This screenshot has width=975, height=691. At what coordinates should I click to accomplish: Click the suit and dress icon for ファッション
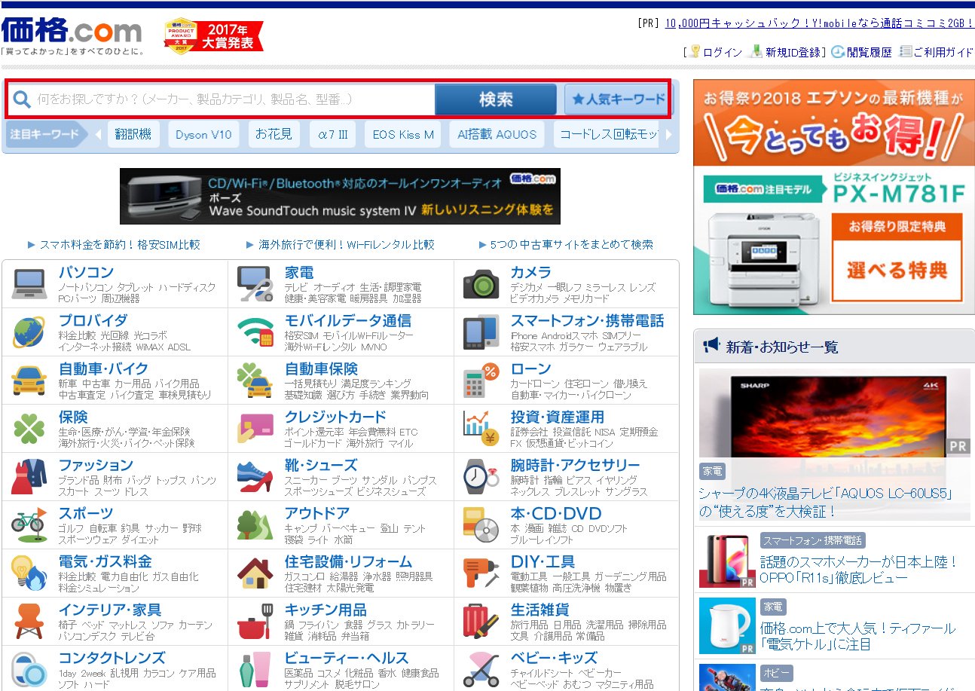[x=29, y=477]
